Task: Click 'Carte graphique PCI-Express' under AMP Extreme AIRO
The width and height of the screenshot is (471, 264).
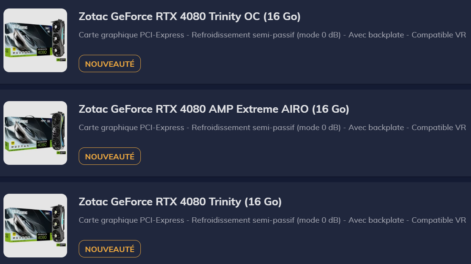Action: (131, 128)
